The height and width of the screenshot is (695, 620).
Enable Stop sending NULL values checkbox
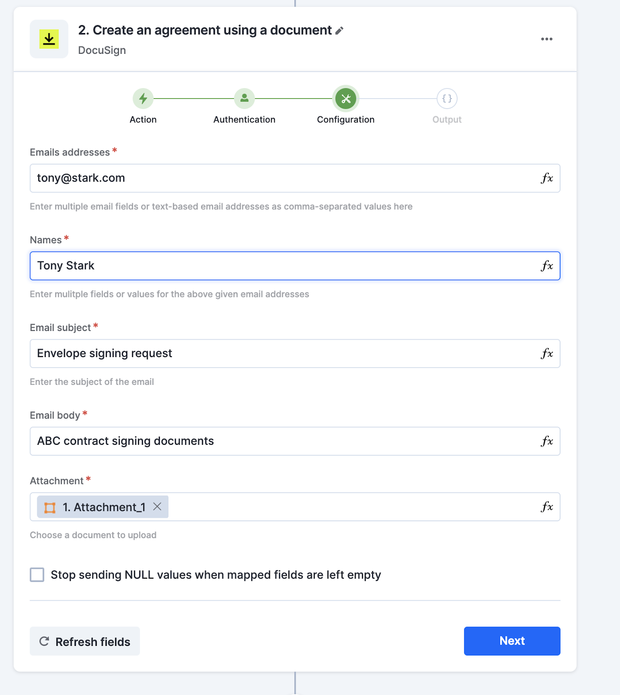tap(37, 575)
